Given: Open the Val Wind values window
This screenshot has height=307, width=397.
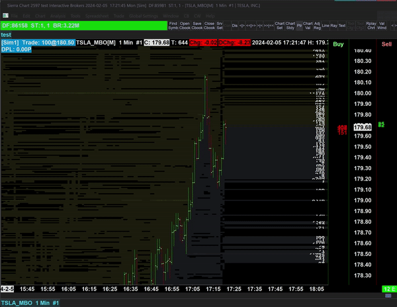Looking at the screenshot, I should click(382, 26).
